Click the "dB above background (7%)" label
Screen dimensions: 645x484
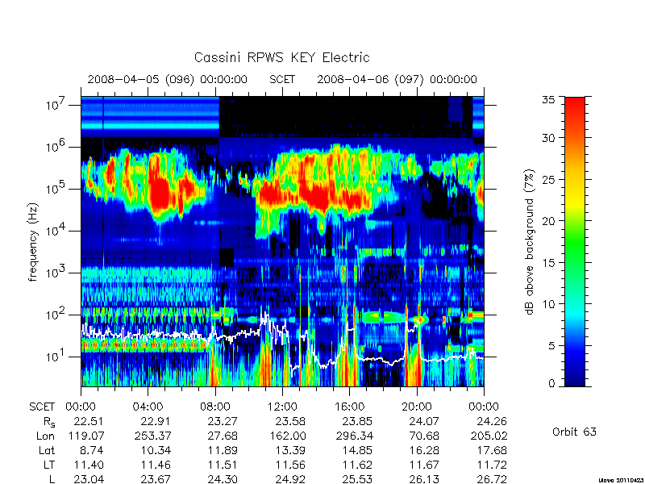coord(530,242)
